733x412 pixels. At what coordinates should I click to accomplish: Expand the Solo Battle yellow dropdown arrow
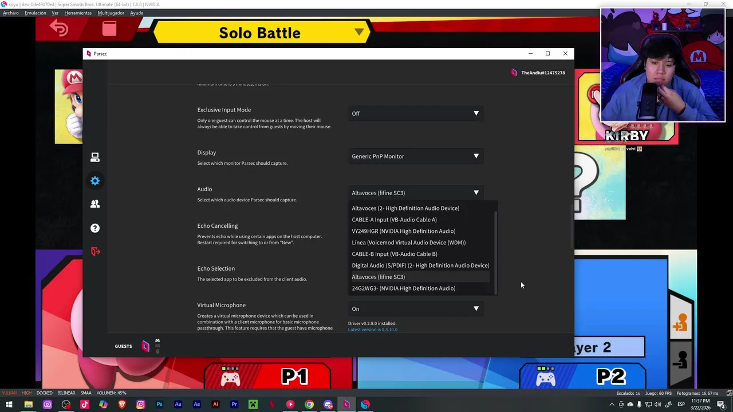(x=358, y=32)
